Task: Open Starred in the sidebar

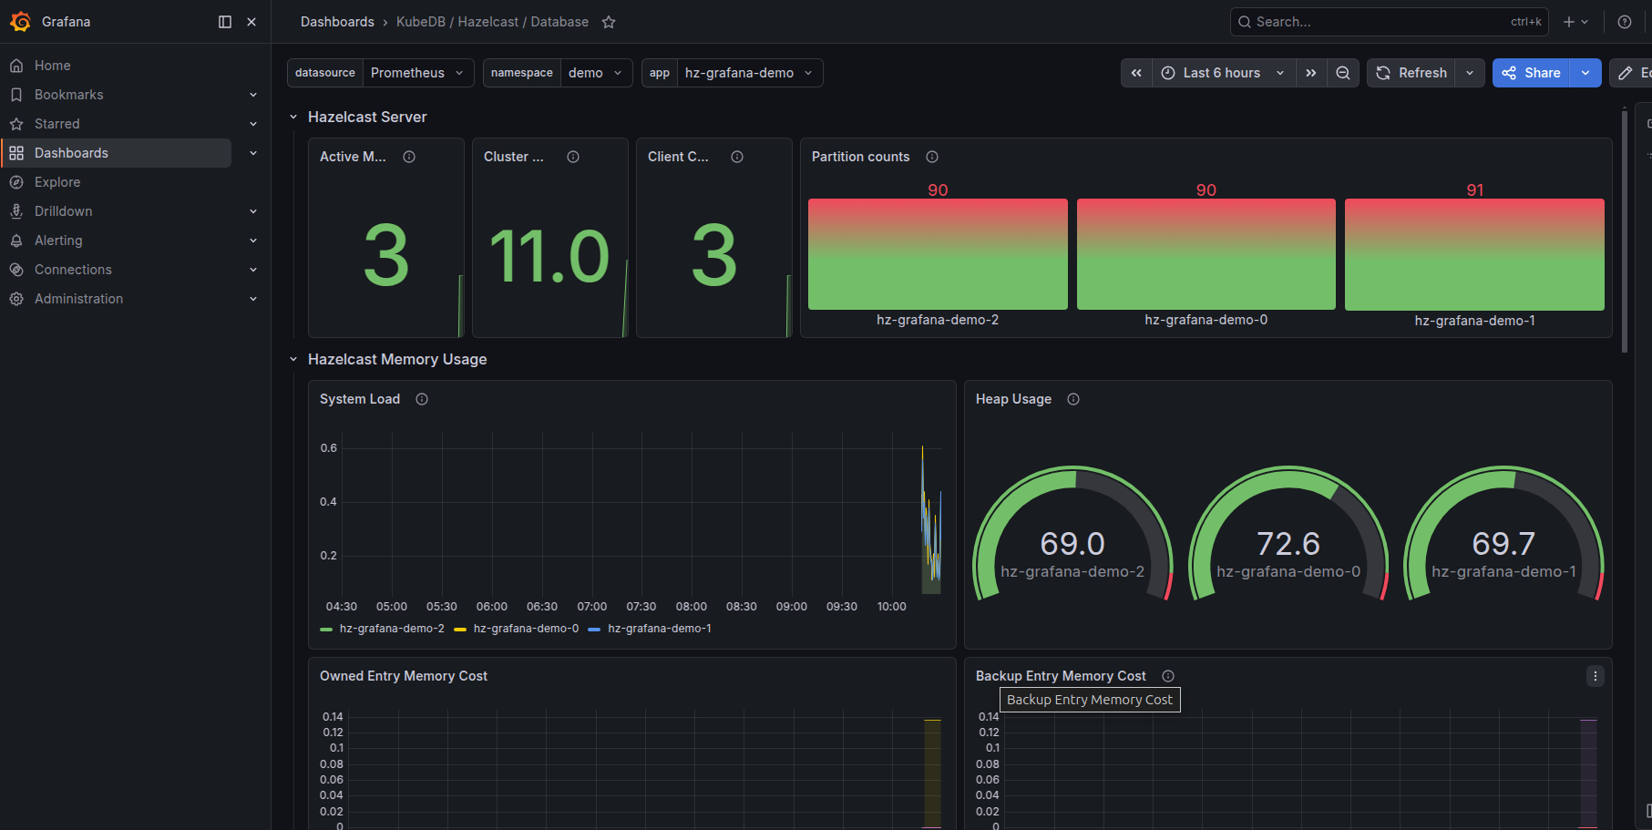Action: (57, 124)
